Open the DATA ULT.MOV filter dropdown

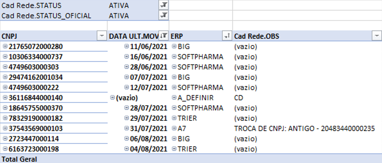164,36
